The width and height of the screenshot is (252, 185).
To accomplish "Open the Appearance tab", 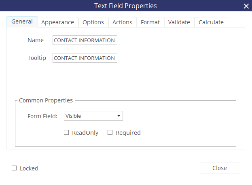I will (57, 22).
